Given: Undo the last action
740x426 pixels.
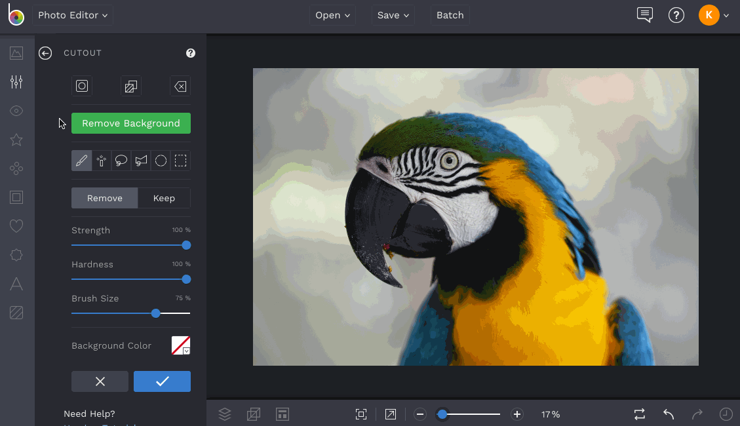Looking at the screenshot, I should click(x=669, y=414).
